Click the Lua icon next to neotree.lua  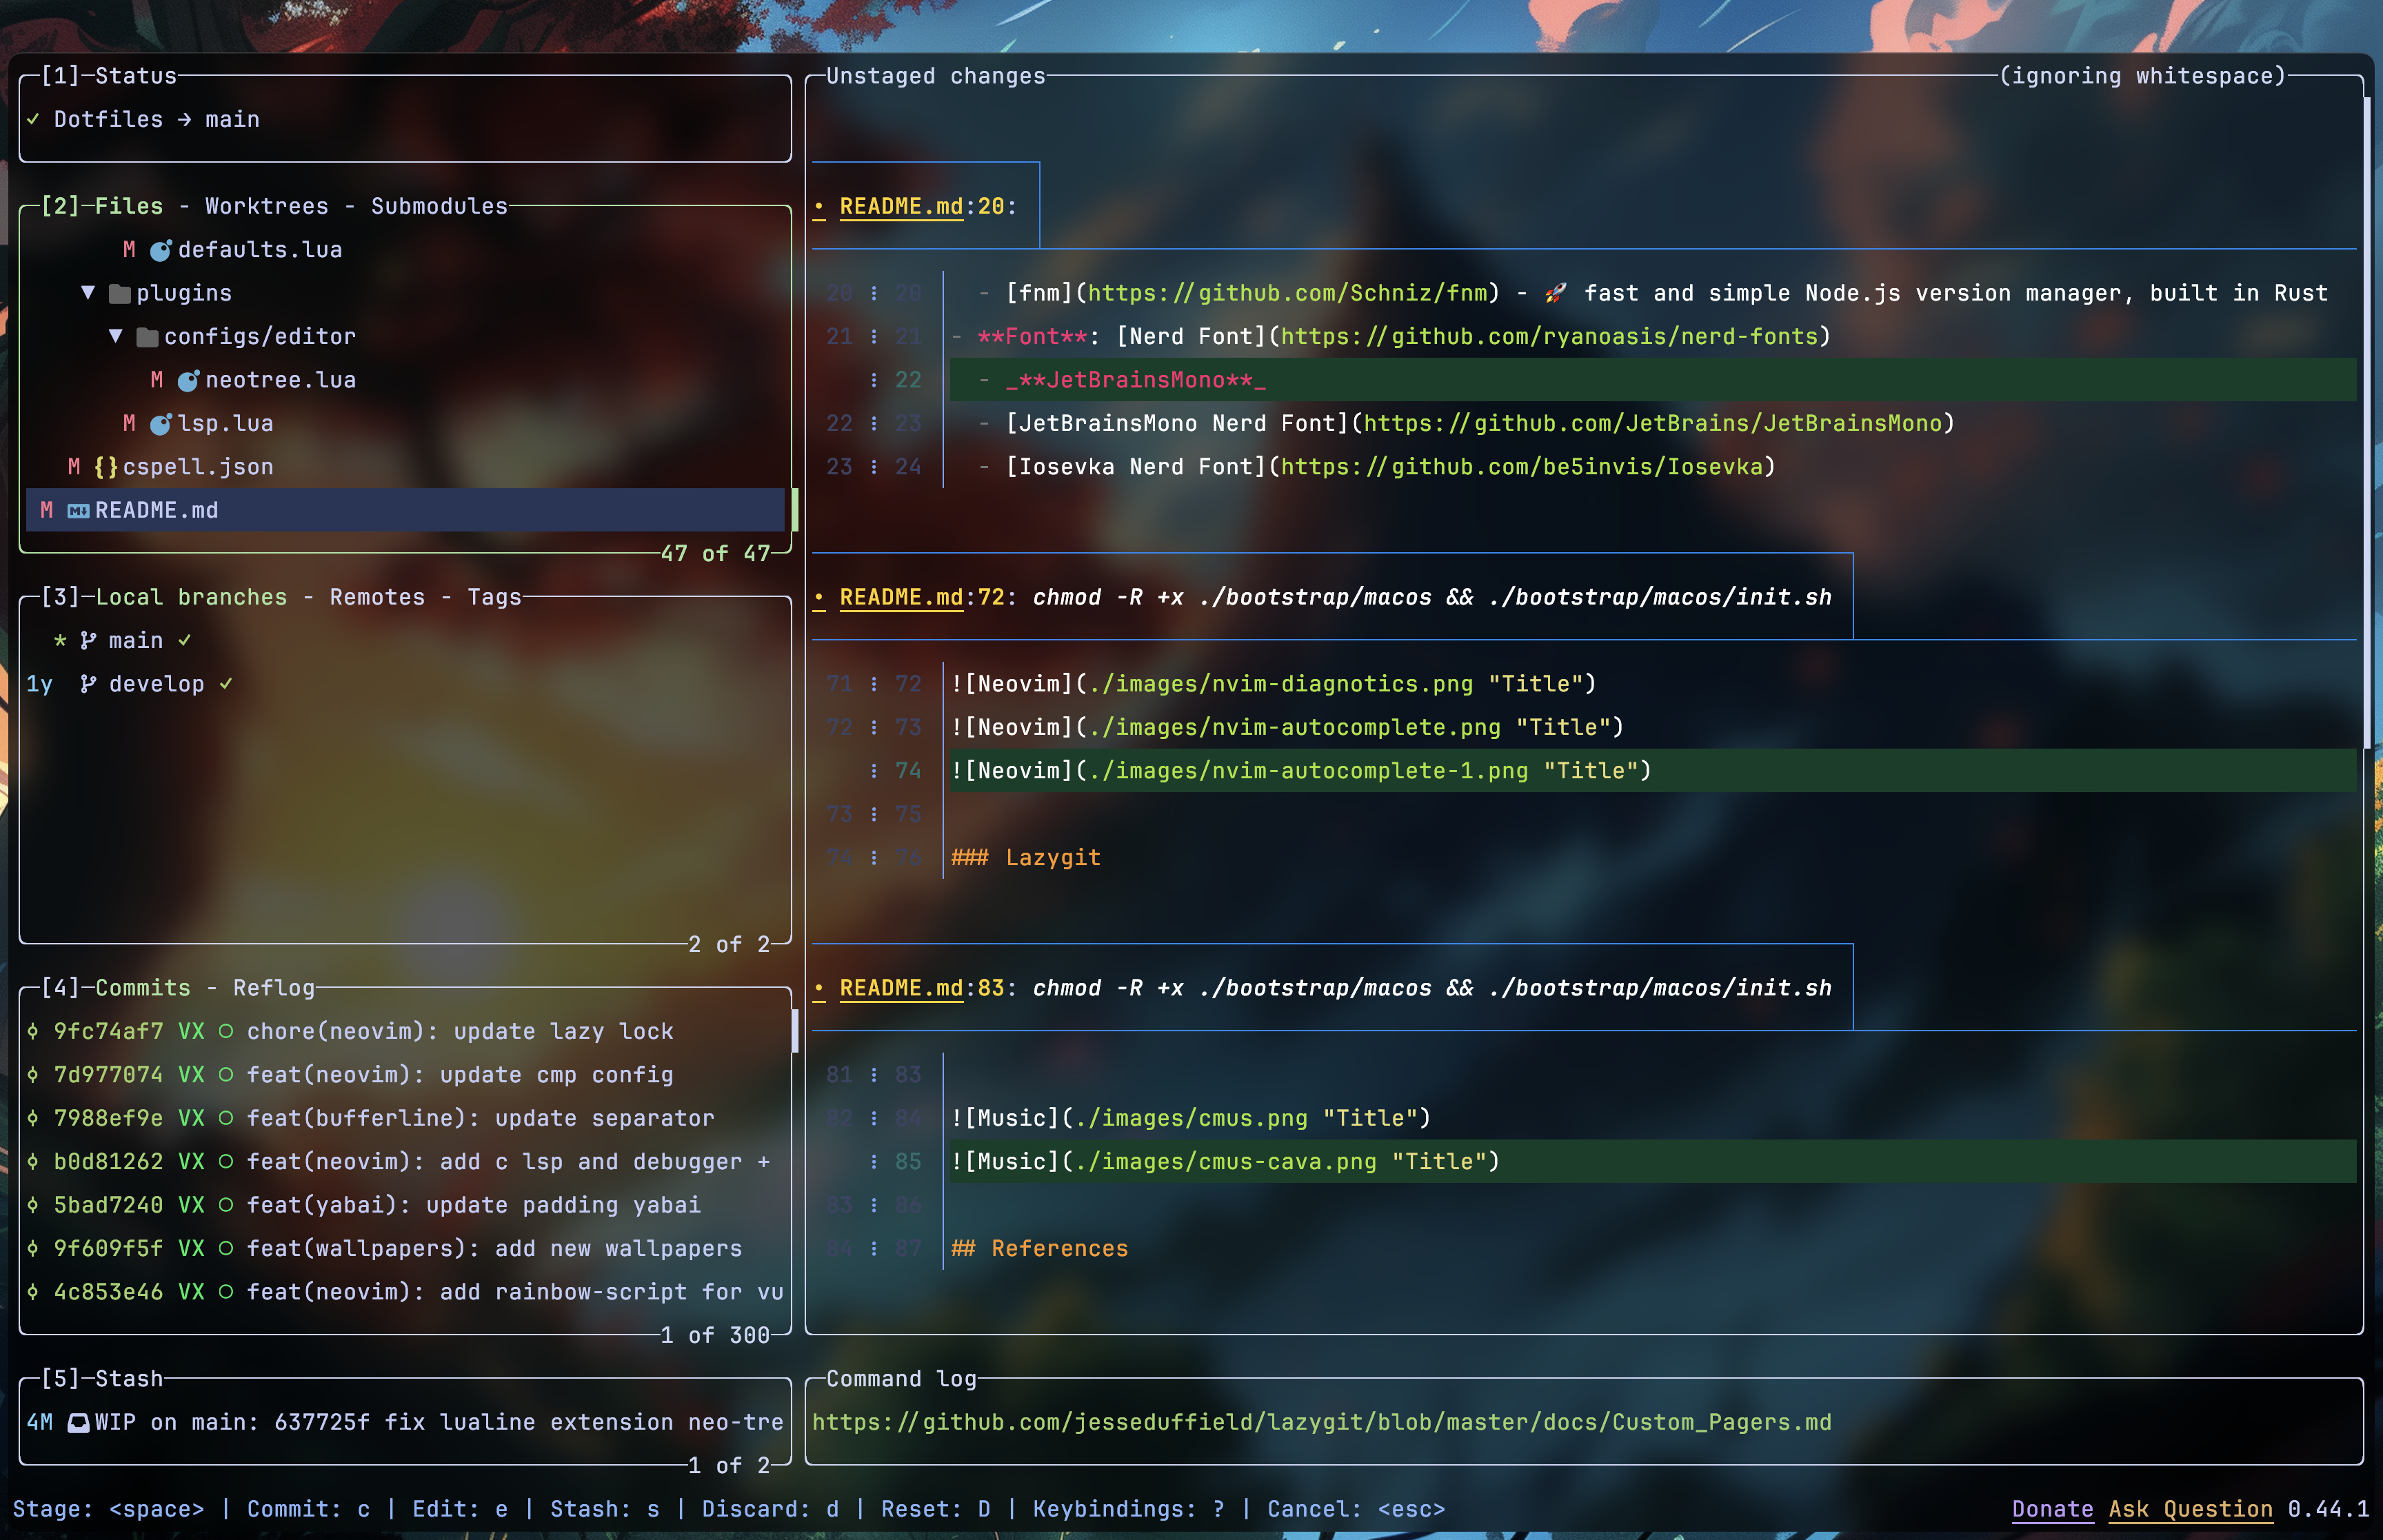[188, 381]
